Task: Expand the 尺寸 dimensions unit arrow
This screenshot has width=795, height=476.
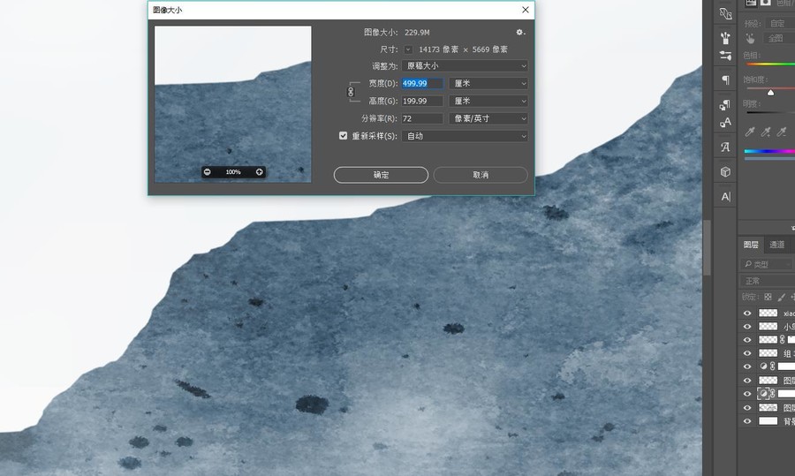Action: coord(408,49)
